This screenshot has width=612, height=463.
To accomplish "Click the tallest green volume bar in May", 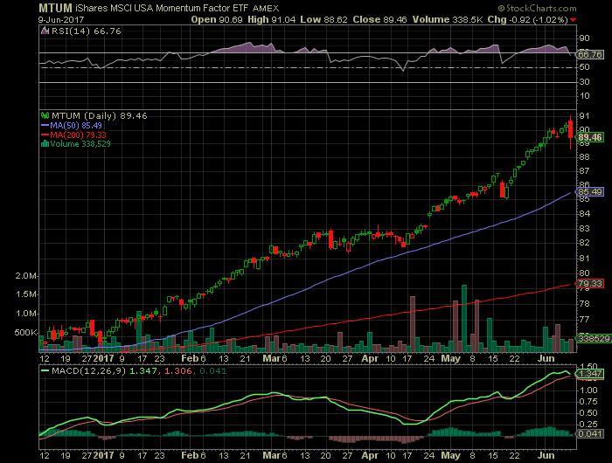I will point(464,318).
